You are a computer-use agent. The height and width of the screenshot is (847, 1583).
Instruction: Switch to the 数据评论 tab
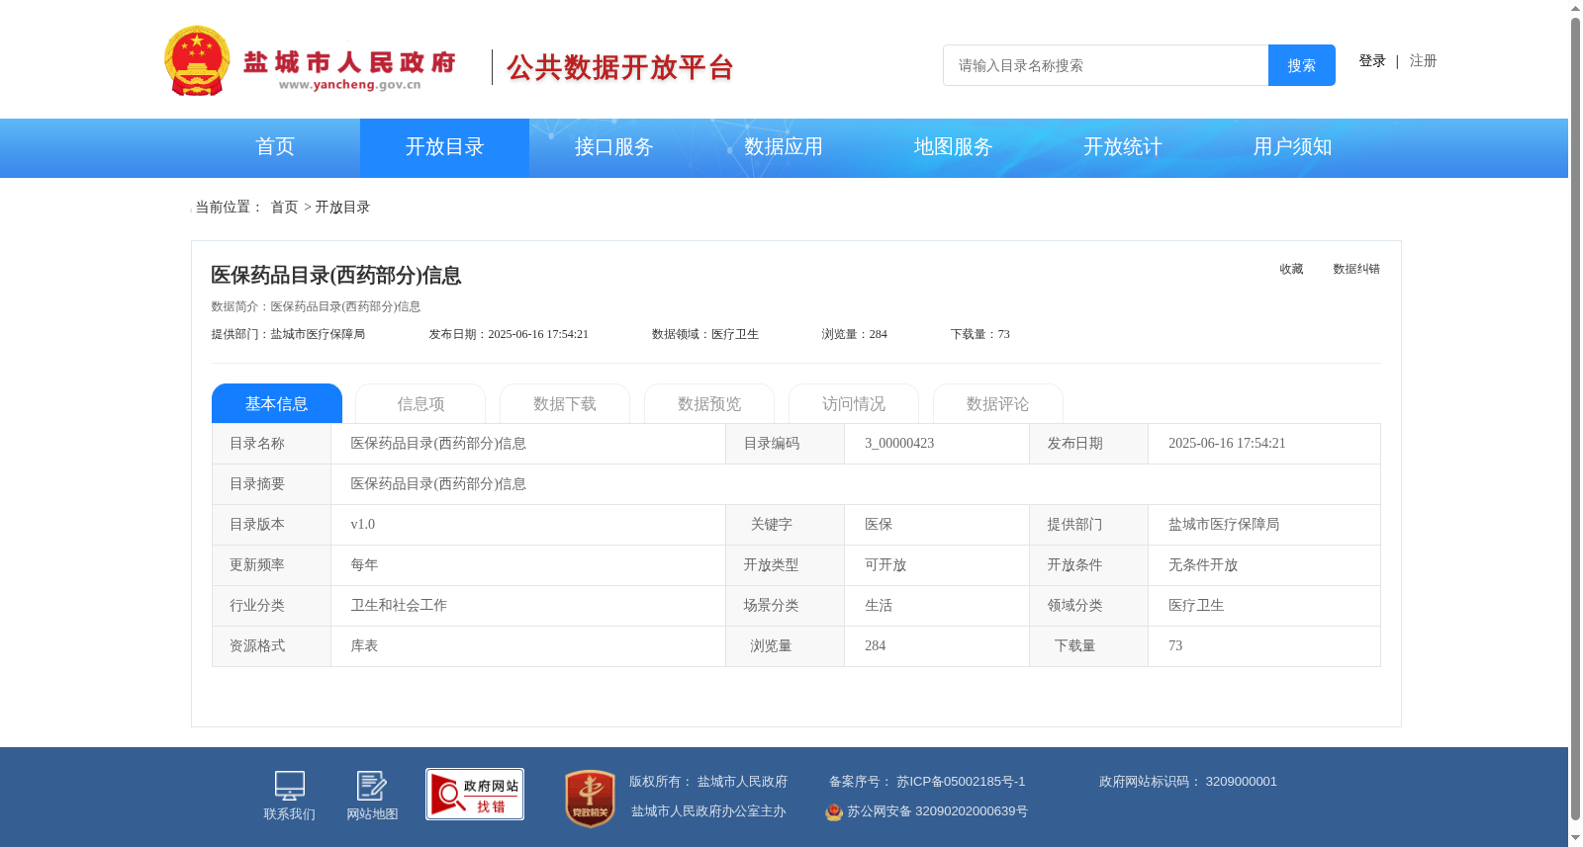998,403
